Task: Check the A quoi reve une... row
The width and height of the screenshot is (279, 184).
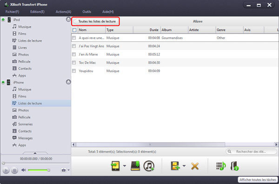Action: (74, 38)
